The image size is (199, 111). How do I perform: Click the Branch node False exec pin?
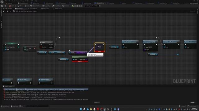click(52, 47)
